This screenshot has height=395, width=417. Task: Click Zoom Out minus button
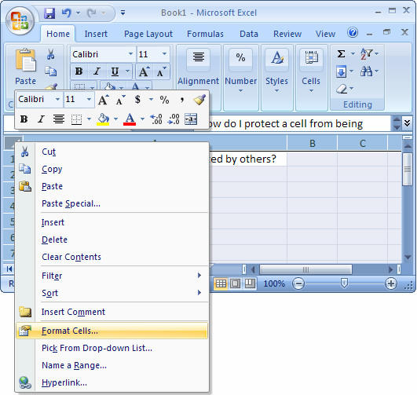[x=298, y=283]
